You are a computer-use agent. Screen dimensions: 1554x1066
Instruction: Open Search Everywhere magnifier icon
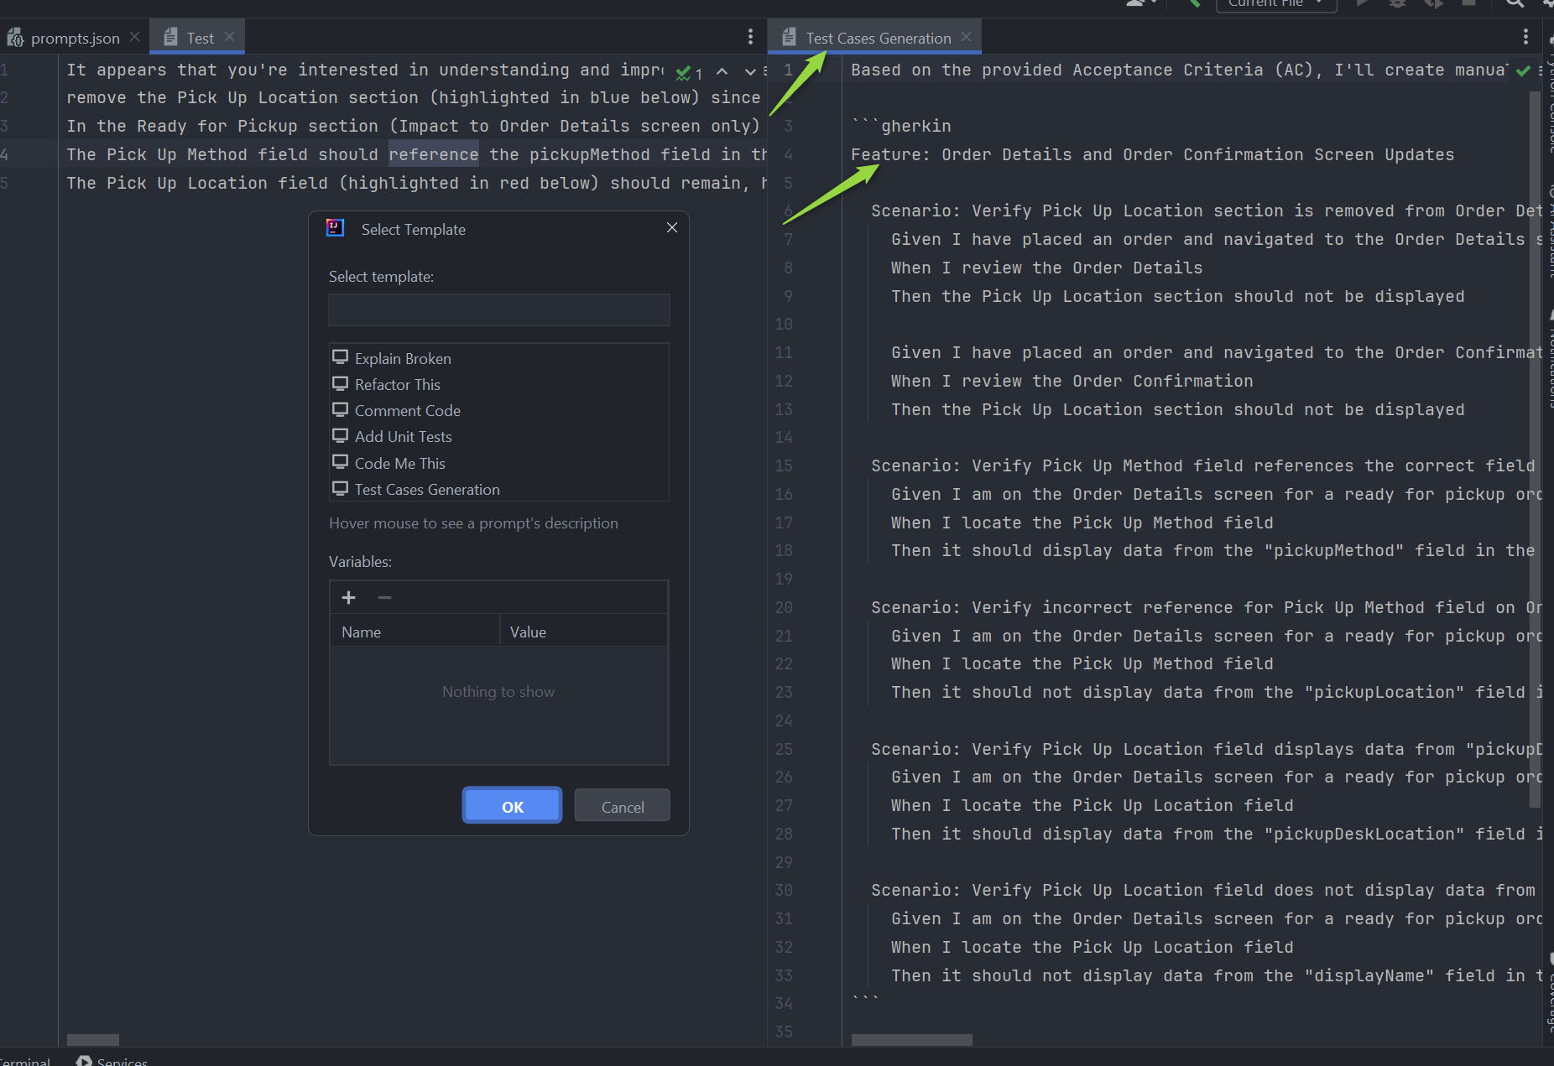[1514, 3]
